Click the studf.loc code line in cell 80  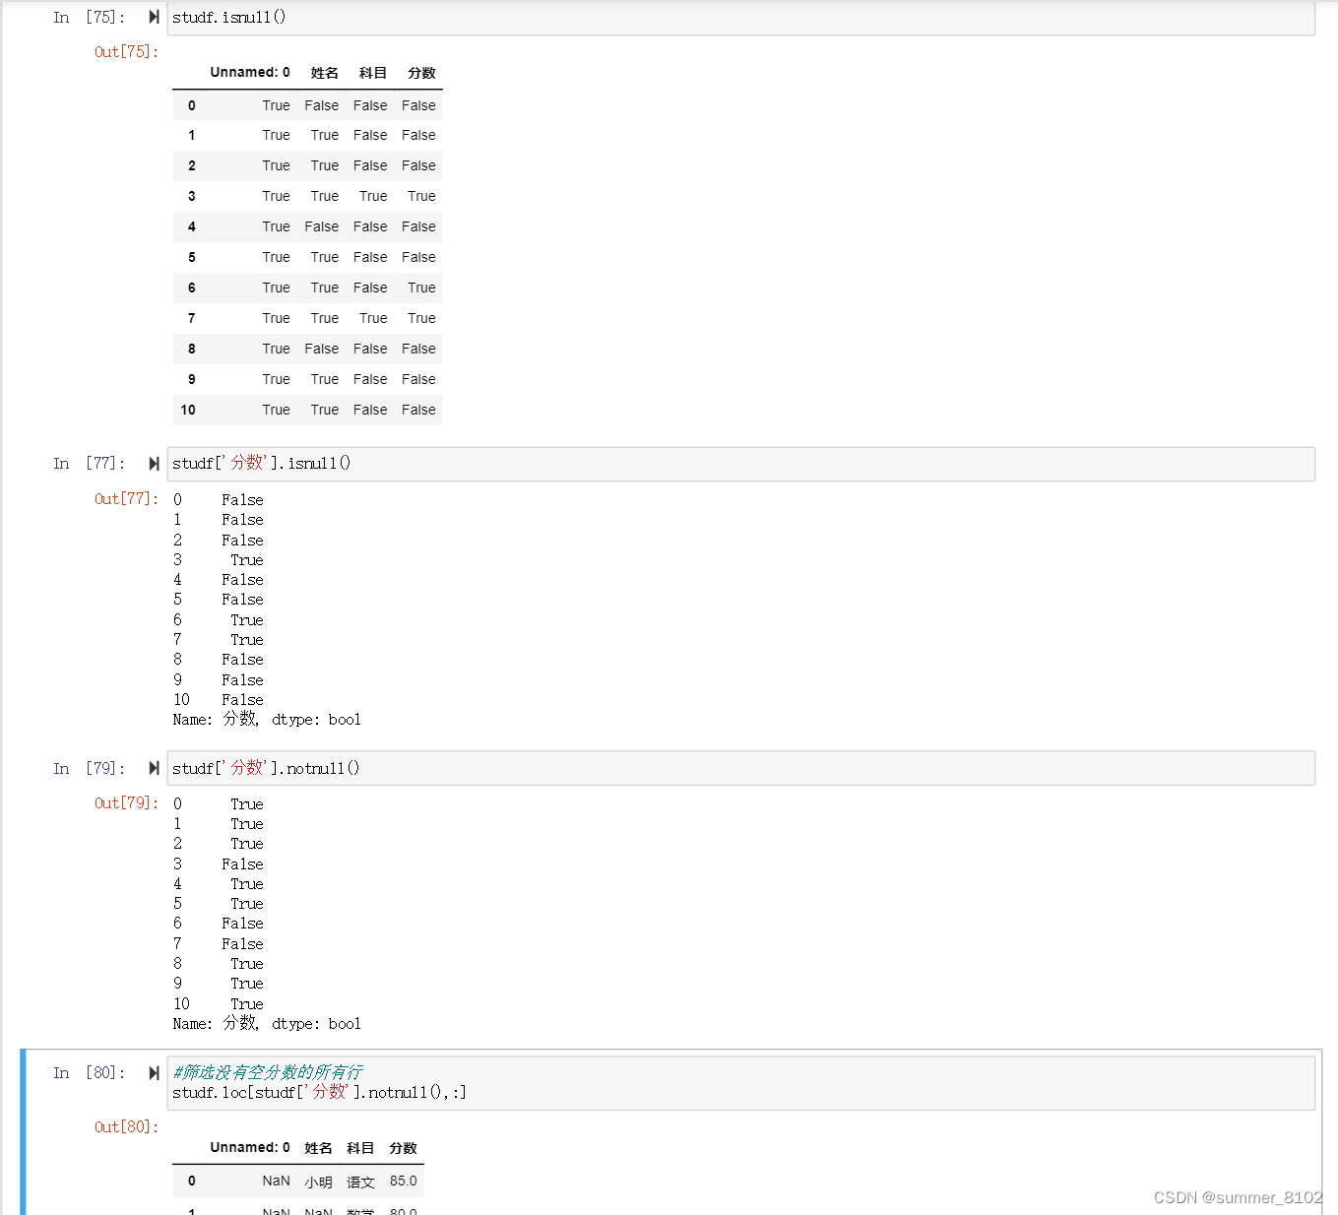click(319, 1092)
